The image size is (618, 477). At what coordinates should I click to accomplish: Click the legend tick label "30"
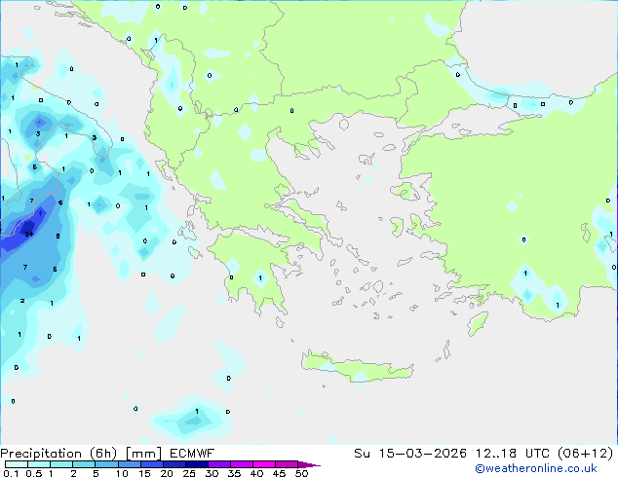(x=212, y=473)
